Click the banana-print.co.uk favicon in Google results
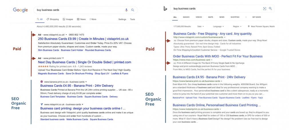The height and width of the screenshot is (130, 289). point(41,82)
